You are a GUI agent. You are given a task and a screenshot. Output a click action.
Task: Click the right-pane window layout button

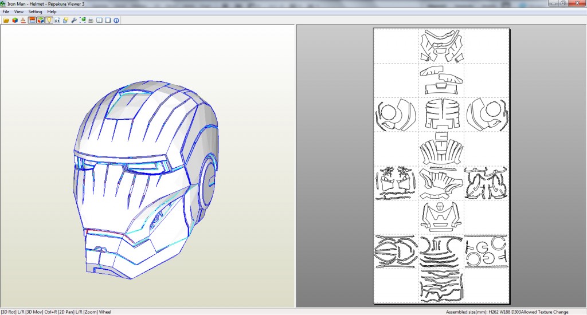click(x=108, y=20)
